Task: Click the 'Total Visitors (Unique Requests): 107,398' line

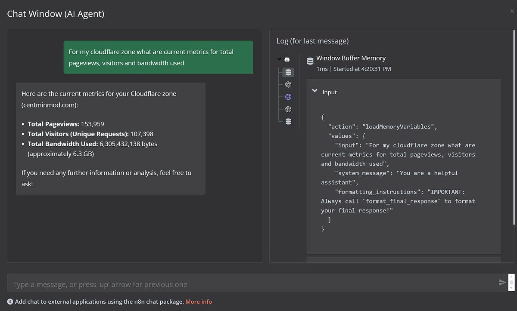Action: click(90, 134)
